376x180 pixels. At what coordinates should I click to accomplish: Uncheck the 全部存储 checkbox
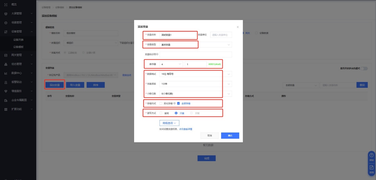[x=179, y=103]
